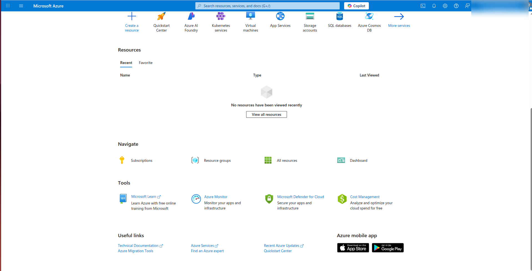The height and width of the screenshot is (271, 532).
Task: Open Azure AI Foundry icon
Action: pos(191,16)
